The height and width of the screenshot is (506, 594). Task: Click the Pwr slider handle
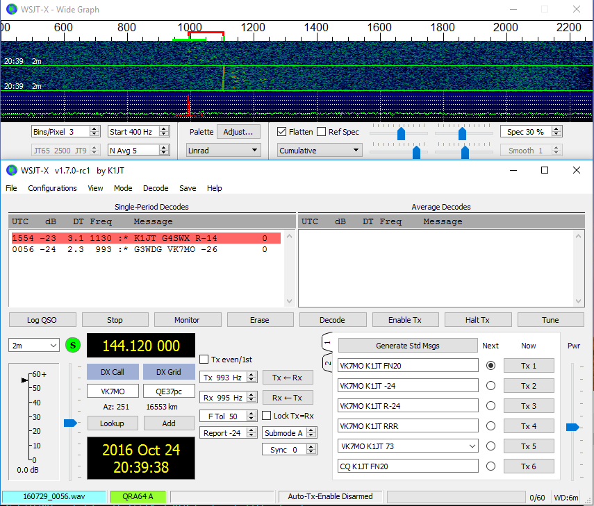click(x=572, y=427)
